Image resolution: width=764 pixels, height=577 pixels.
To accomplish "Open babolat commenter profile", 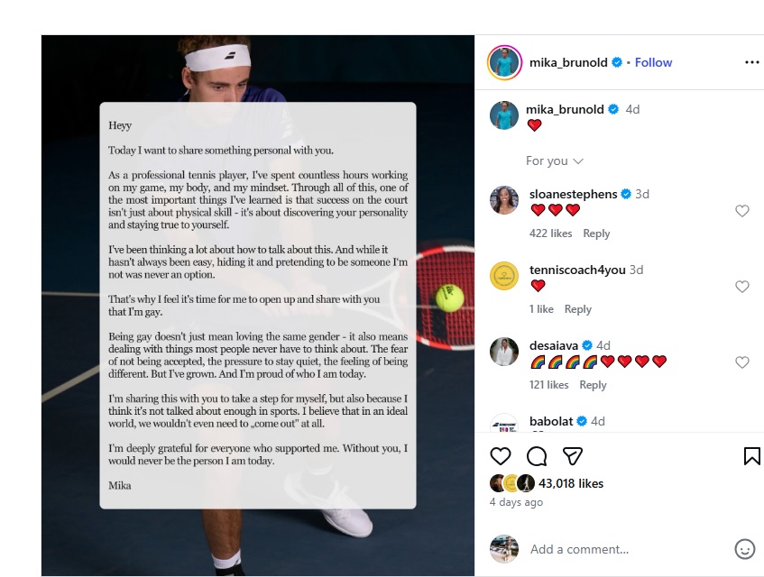I will [x=551, y=421].
